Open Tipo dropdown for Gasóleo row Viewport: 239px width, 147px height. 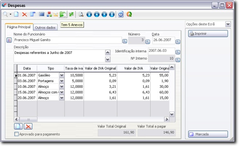pyautogui.click(x=62, y=75)
